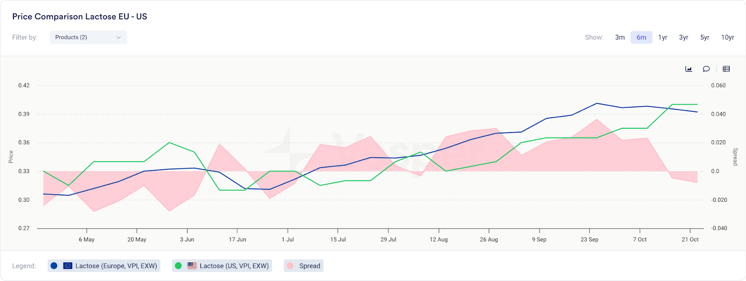Open the Products (2) filter dropdown
Image resolution: width=746 pixels, height=281 pixels.
88,37
